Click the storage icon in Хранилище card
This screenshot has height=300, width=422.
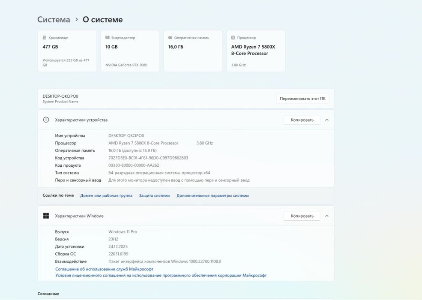point(45,38)
